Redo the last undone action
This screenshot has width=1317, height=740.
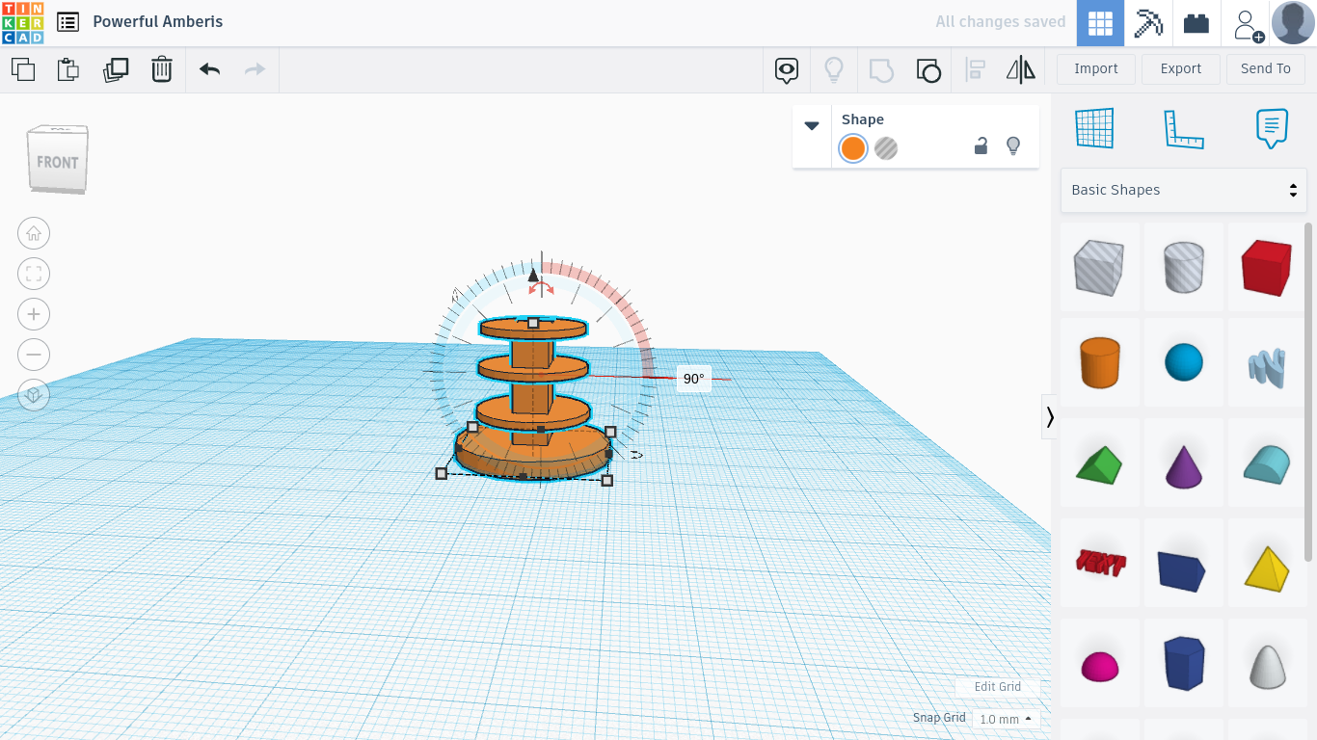[x=255, y=69]
